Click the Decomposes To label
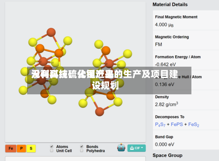219x161 pixels. 170,117
